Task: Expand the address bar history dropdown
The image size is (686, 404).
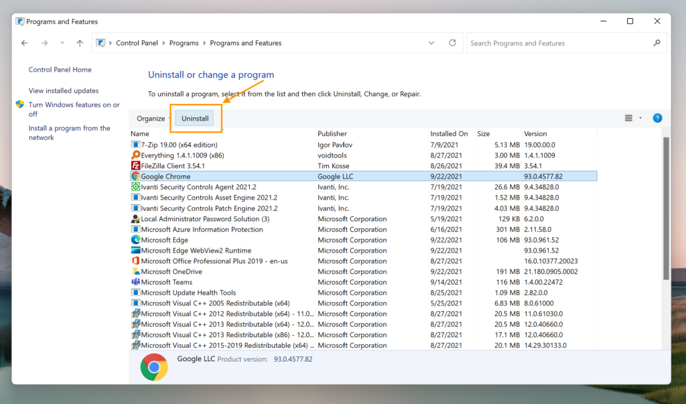Action: tap(431, 43)
